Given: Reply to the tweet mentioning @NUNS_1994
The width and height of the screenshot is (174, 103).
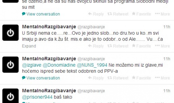Looking at the screenshot, I should point(96,78).
